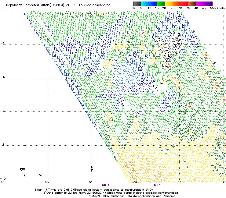226x198 pixels.
Task: Click the green 15–20 knots legend swatch
Action: 161,4
